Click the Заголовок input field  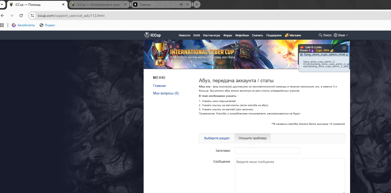click(x=267, y=151)
